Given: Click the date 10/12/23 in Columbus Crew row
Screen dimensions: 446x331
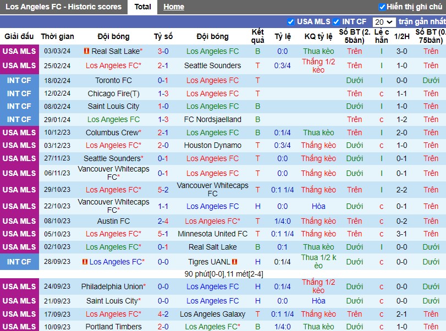Looking at the screenshot, I should [x=57, y=133].
